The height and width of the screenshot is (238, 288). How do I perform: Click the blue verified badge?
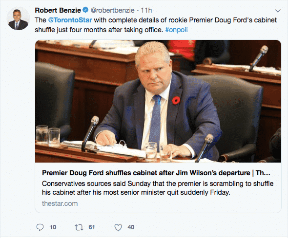[x=85, y=10]
